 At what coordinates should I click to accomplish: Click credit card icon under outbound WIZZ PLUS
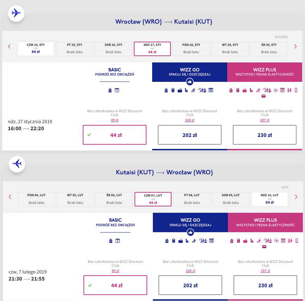pos(263,96)
